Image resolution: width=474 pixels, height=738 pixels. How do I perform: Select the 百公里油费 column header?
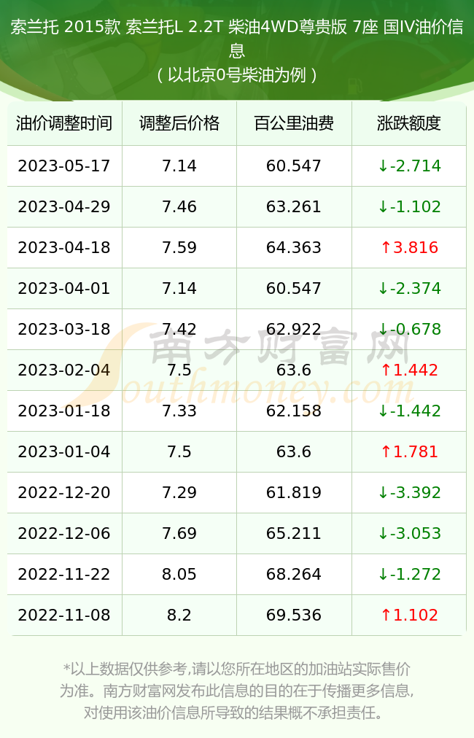[x=294, y=123]
